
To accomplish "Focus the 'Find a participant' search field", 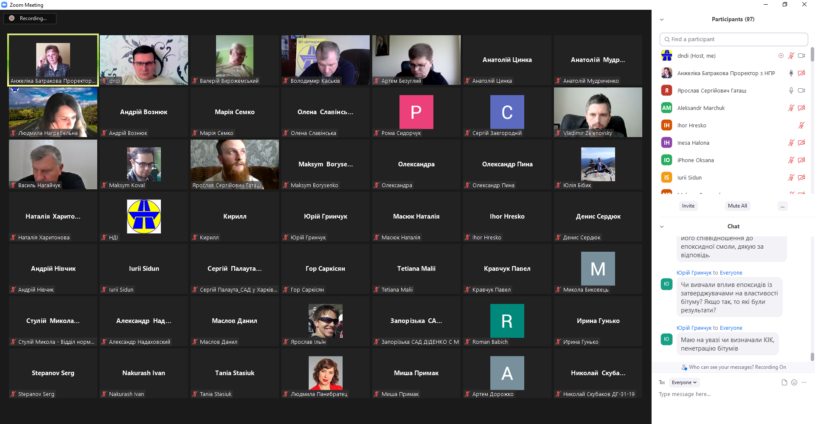I will pos(733,39).
